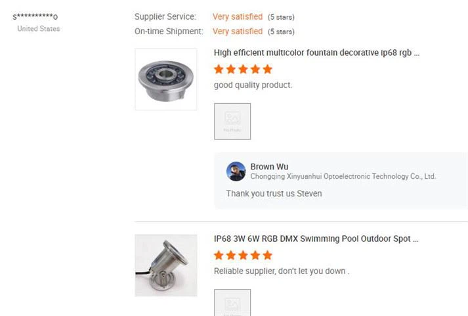This screenshot has height=316, width=468.
Task: Open the review photo placeholder under 'good quality product'
Action: 232,122
